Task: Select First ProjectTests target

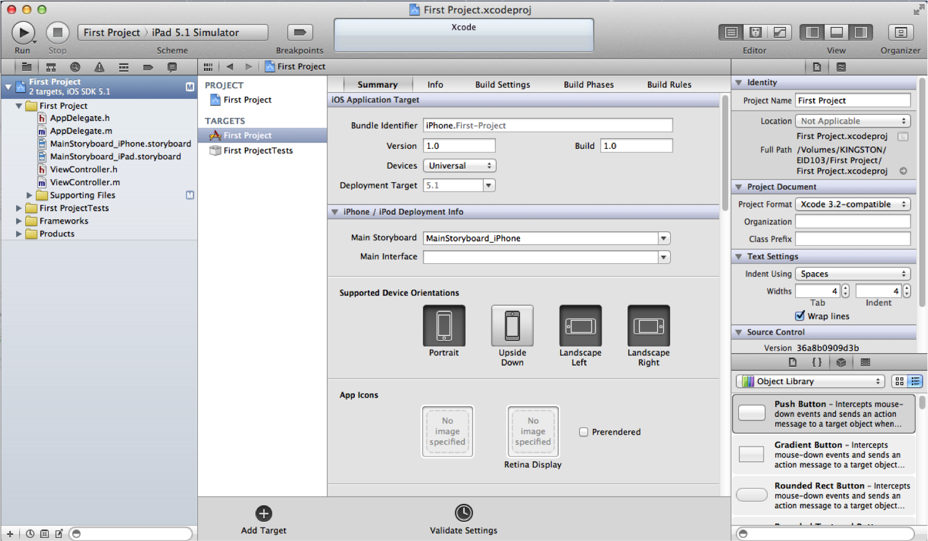Action: point(258,150)
